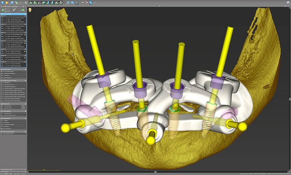Toggle the checkbox of the first implant row
Image resolution: width=291 pixels, height=175 pixels.
(3, 18)
